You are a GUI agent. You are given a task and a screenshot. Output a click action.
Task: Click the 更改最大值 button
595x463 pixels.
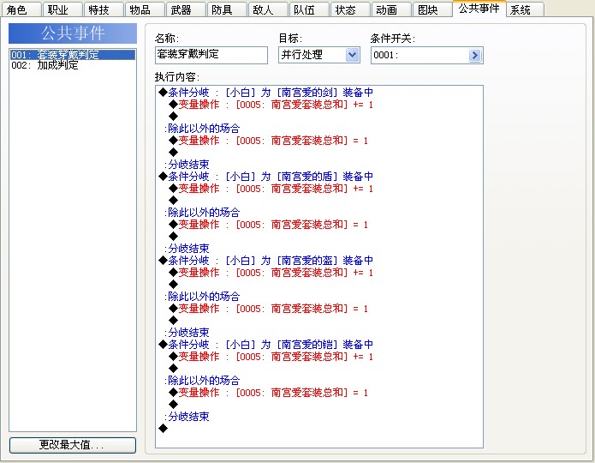73,445
